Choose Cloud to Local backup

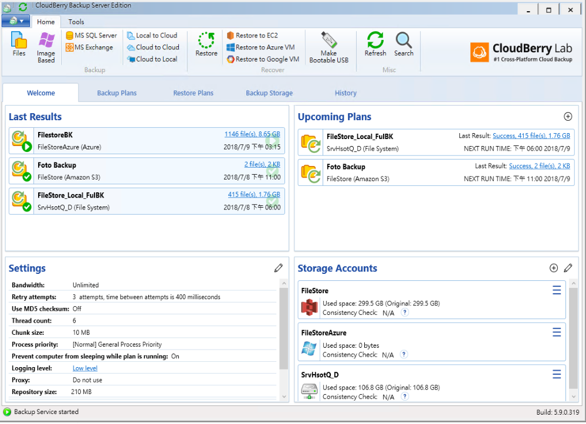pyautogui.click(x=152, y=59)
